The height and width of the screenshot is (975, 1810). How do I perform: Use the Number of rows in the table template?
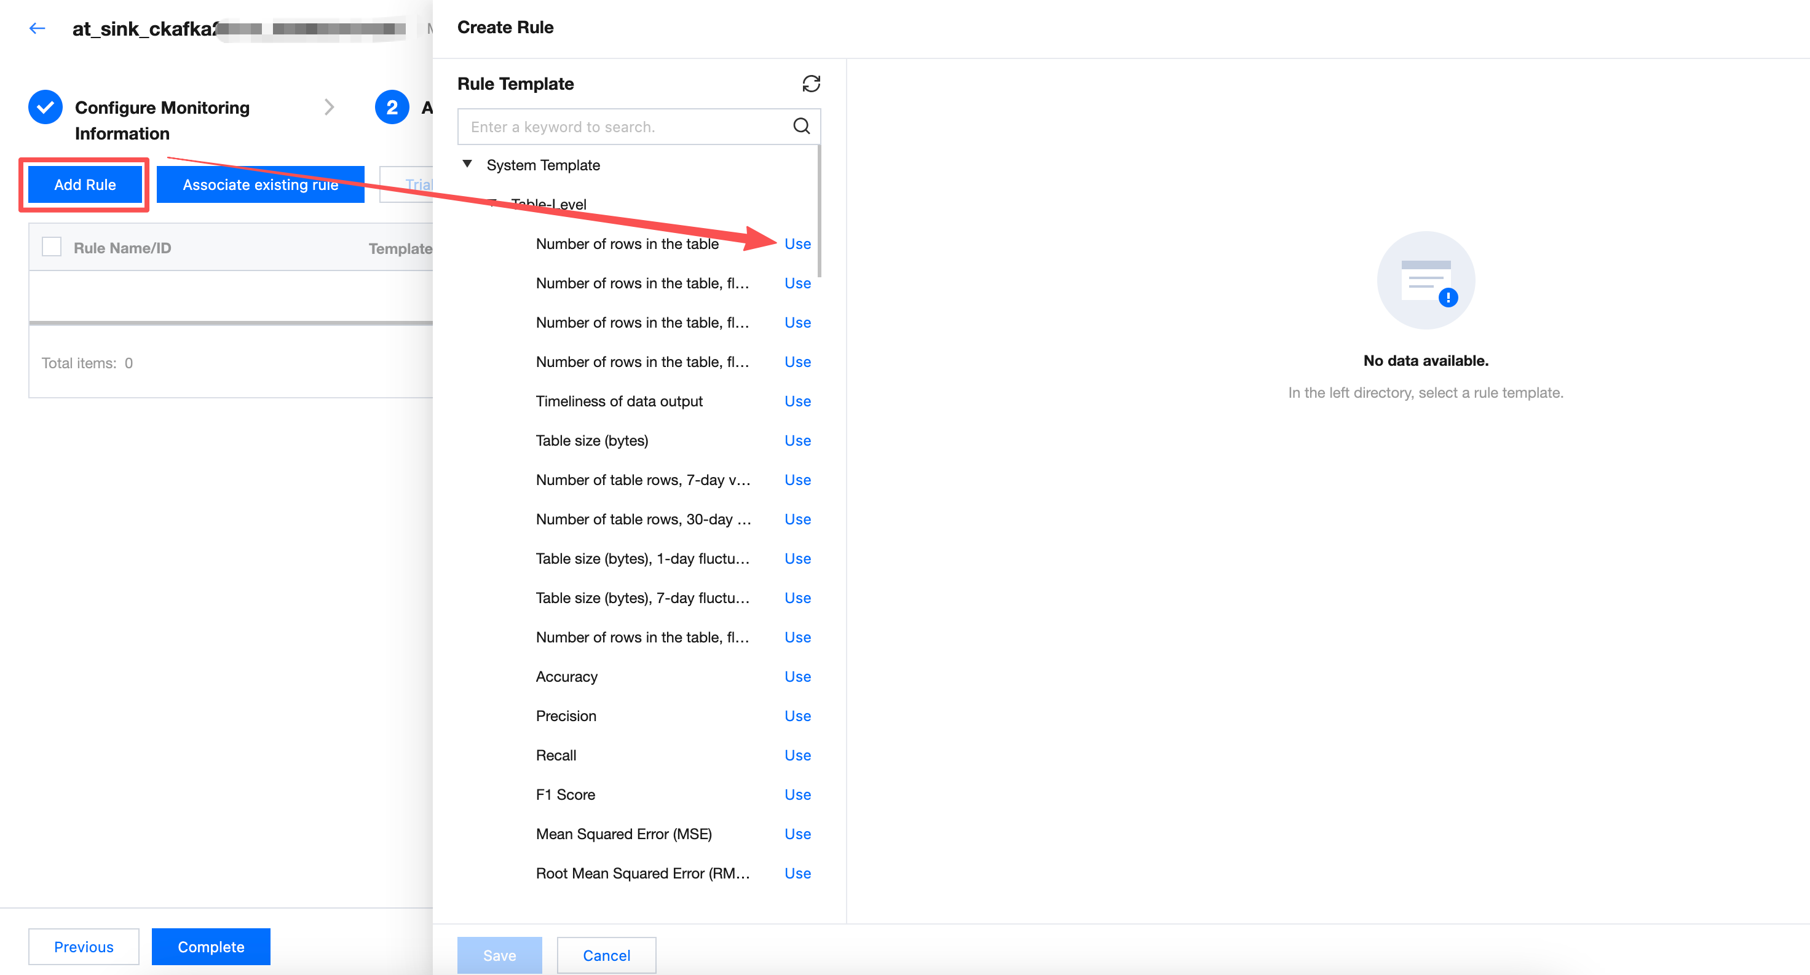click(x=797, y=243)
